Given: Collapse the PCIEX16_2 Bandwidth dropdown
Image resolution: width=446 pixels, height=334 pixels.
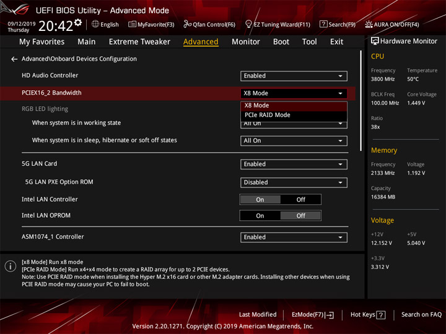Looking at the screenshot, I should [x=294, y=93].
